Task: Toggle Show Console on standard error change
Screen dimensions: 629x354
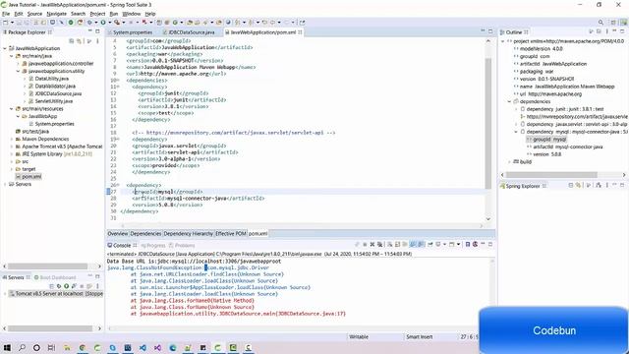Action: pyautogui.click(x=421, y=244)
